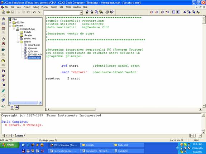Image resolution: width=206 pixels, height=154 pixels.
Task: Collapse the Project tree node
Action: point(10,26)
